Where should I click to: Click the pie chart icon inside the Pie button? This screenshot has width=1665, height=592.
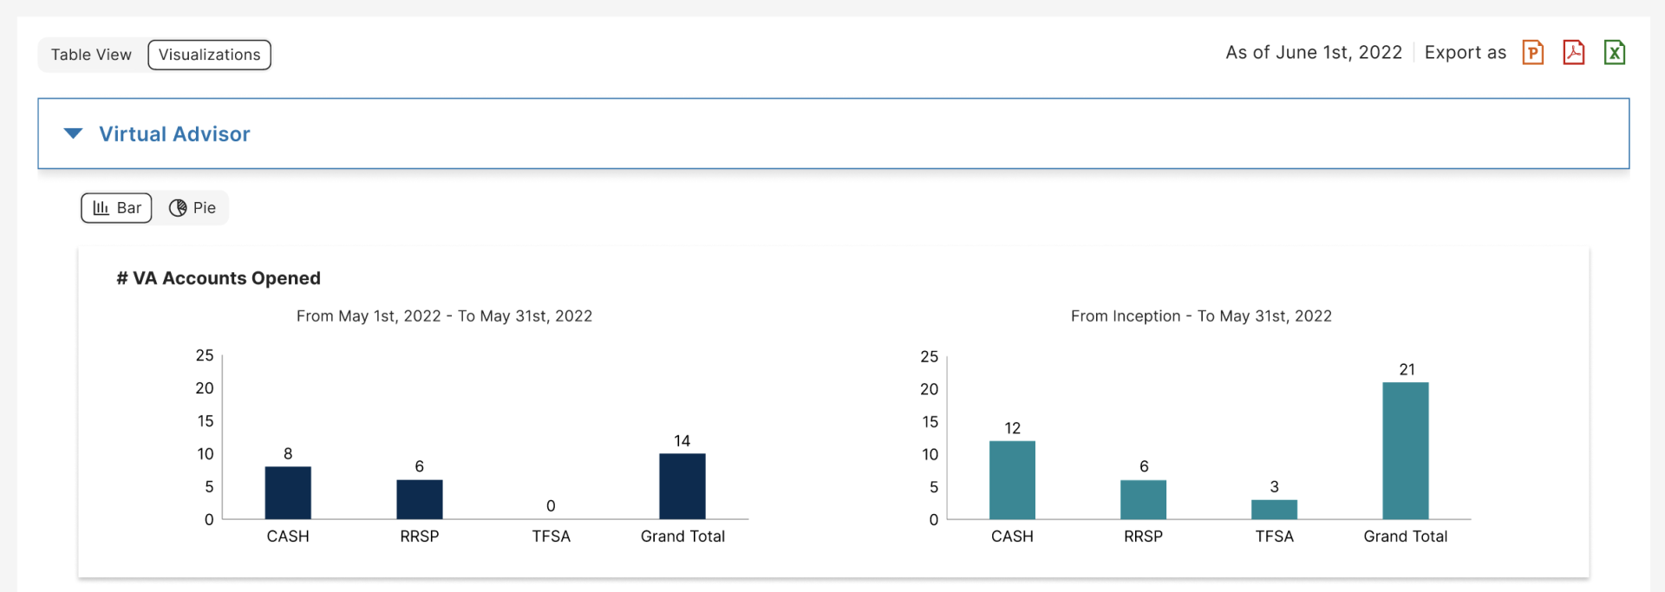pyautogui.click(x=179, y=207)
